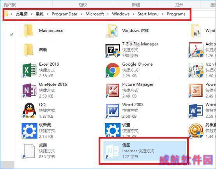Screen dimensions: 216x169
Task: Click the OneNote 2016 file name
Action: tap(53, 84)
